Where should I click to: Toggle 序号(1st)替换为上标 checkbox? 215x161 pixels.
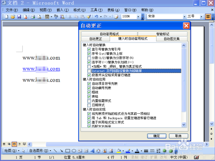[89, 54]
